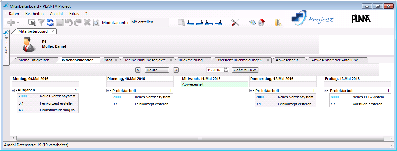Click the calendar week 19/2016 input field

[x=214, y=70]
